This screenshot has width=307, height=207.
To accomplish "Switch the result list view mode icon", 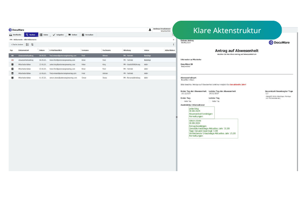I will click(27, 45).
